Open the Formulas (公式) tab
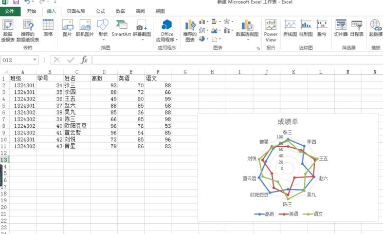This screenshot has height=234, width=383. point(100,11)
